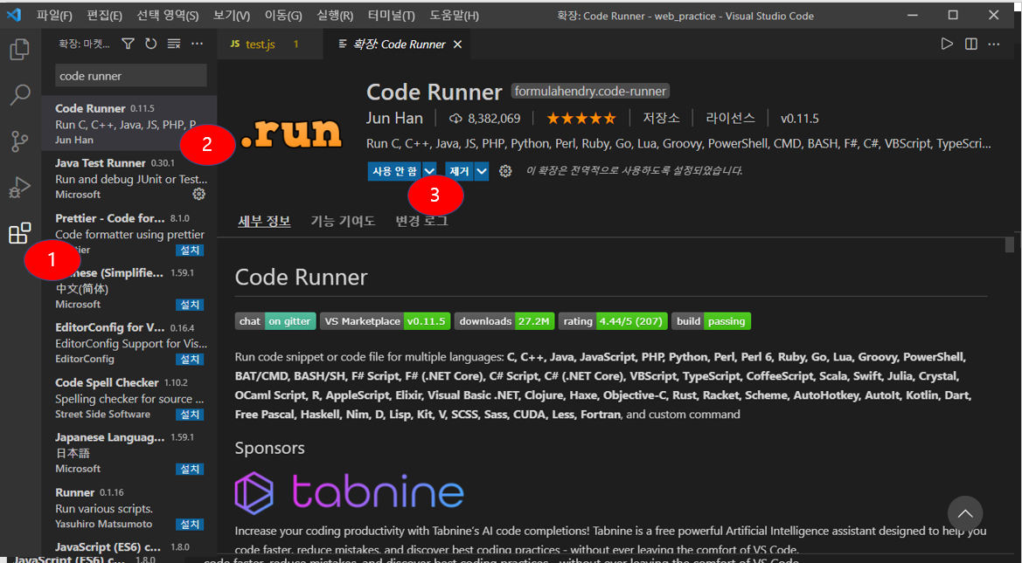Open the Search view in activity bar
The image size is (1022, 563).
20,95
